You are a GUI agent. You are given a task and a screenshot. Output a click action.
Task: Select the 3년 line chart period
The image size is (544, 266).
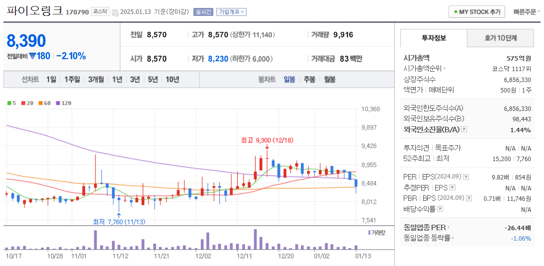(x=135, y=80)
